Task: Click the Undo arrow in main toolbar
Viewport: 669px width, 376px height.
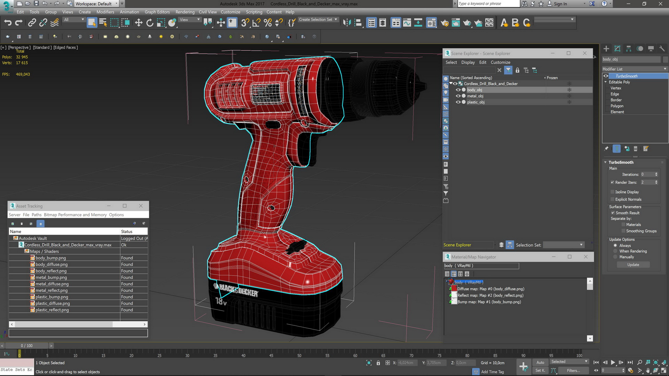Action: point(8,23)
